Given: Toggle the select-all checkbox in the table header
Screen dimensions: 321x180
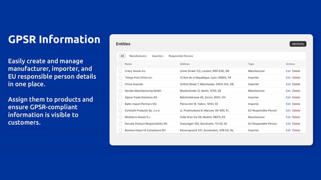Looking at the screenshot, I should click(x=120, y=64).
